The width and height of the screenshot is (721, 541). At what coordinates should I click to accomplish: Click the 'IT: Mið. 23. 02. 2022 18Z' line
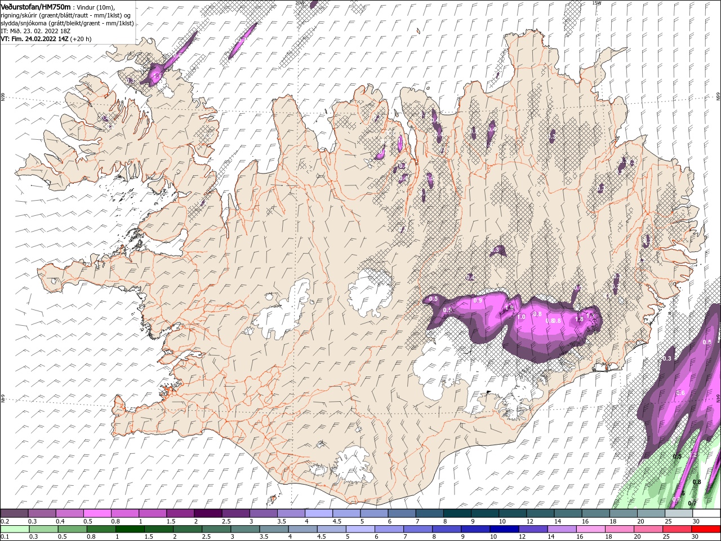click(x=35, y=31)
